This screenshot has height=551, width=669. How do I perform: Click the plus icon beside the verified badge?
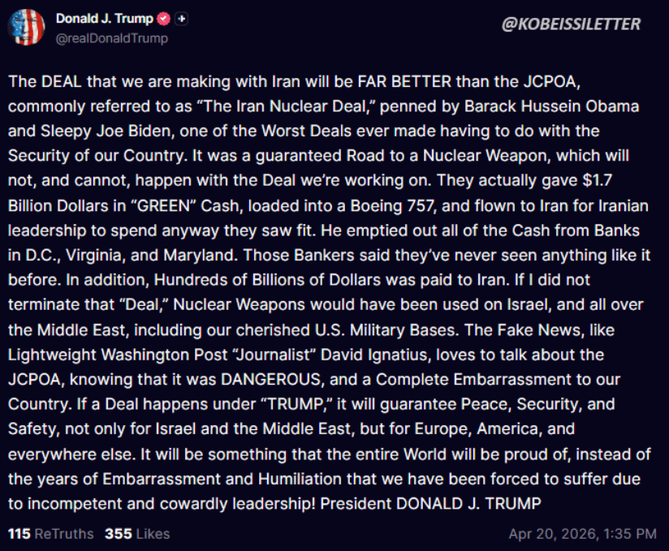tap(181, 19)
